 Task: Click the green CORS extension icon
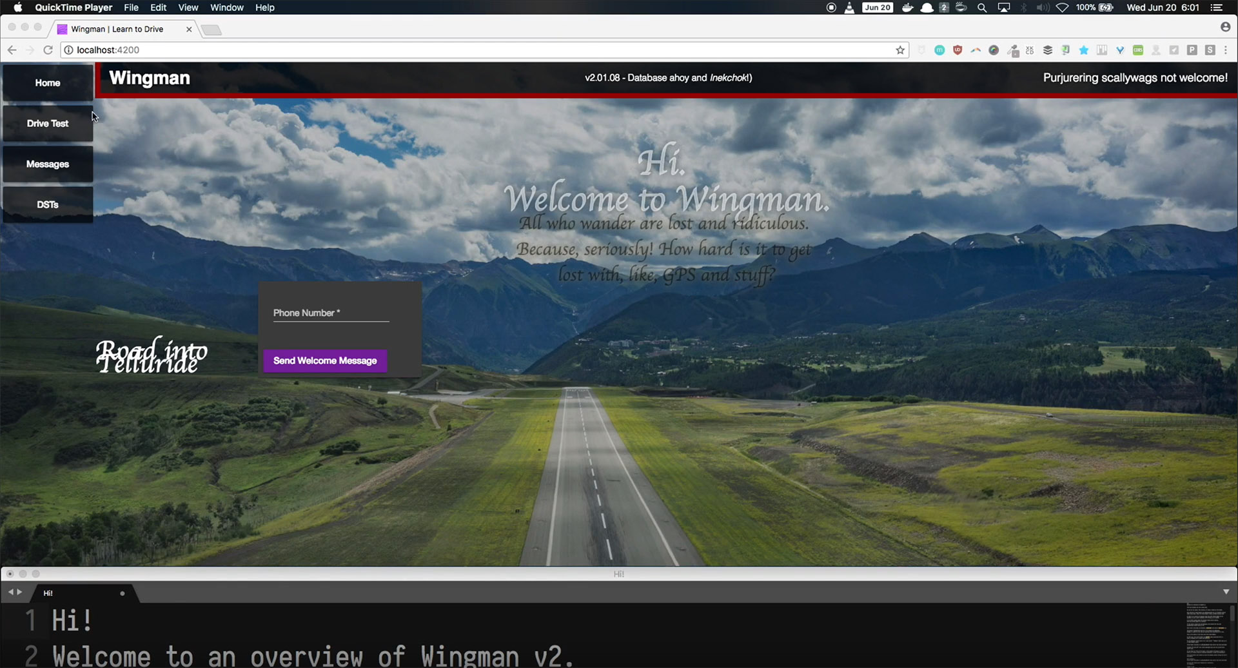[x=1138, y=50]
